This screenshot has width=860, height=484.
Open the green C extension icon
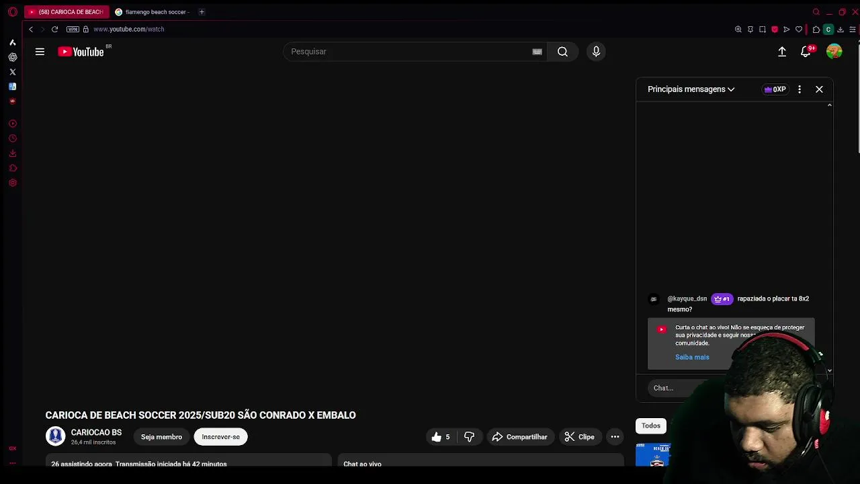coord(828,30)
